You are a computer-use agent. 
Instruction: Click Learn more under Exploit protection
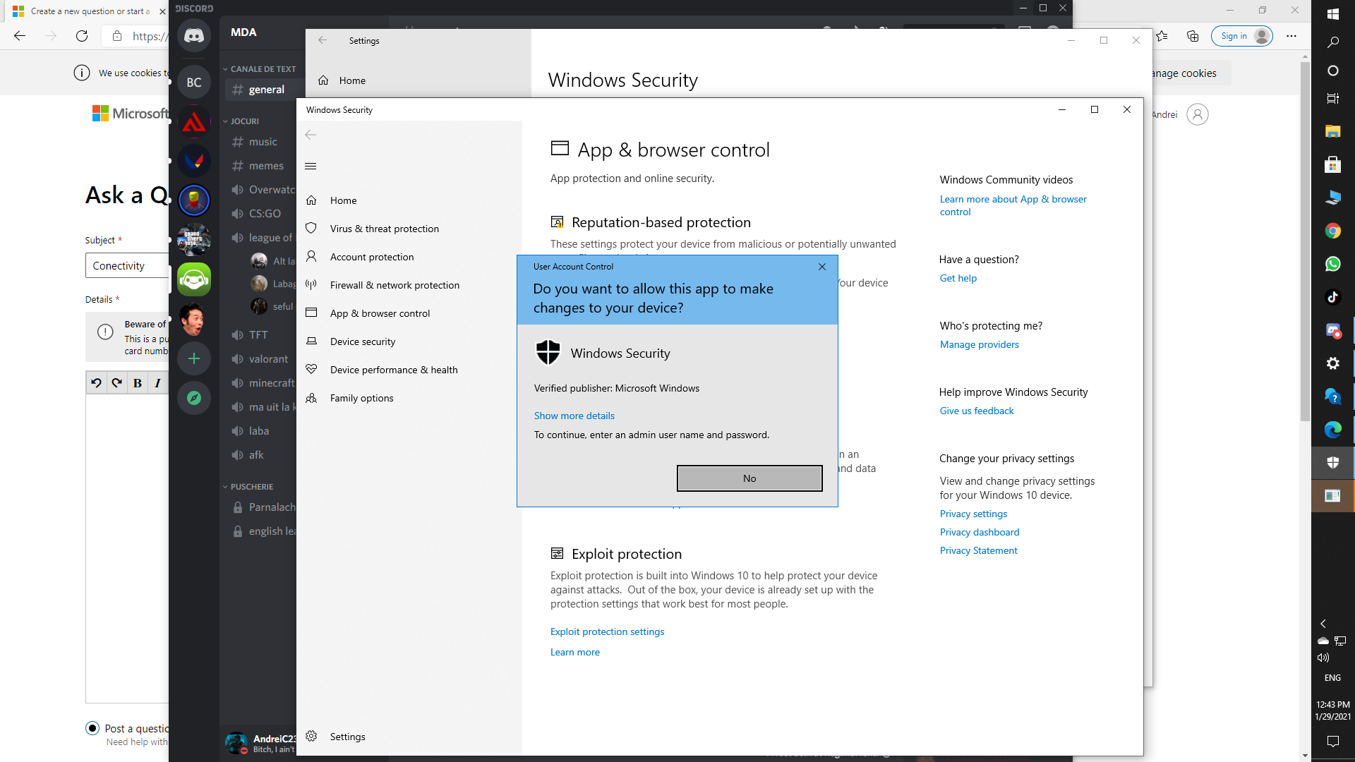(574, 652)
